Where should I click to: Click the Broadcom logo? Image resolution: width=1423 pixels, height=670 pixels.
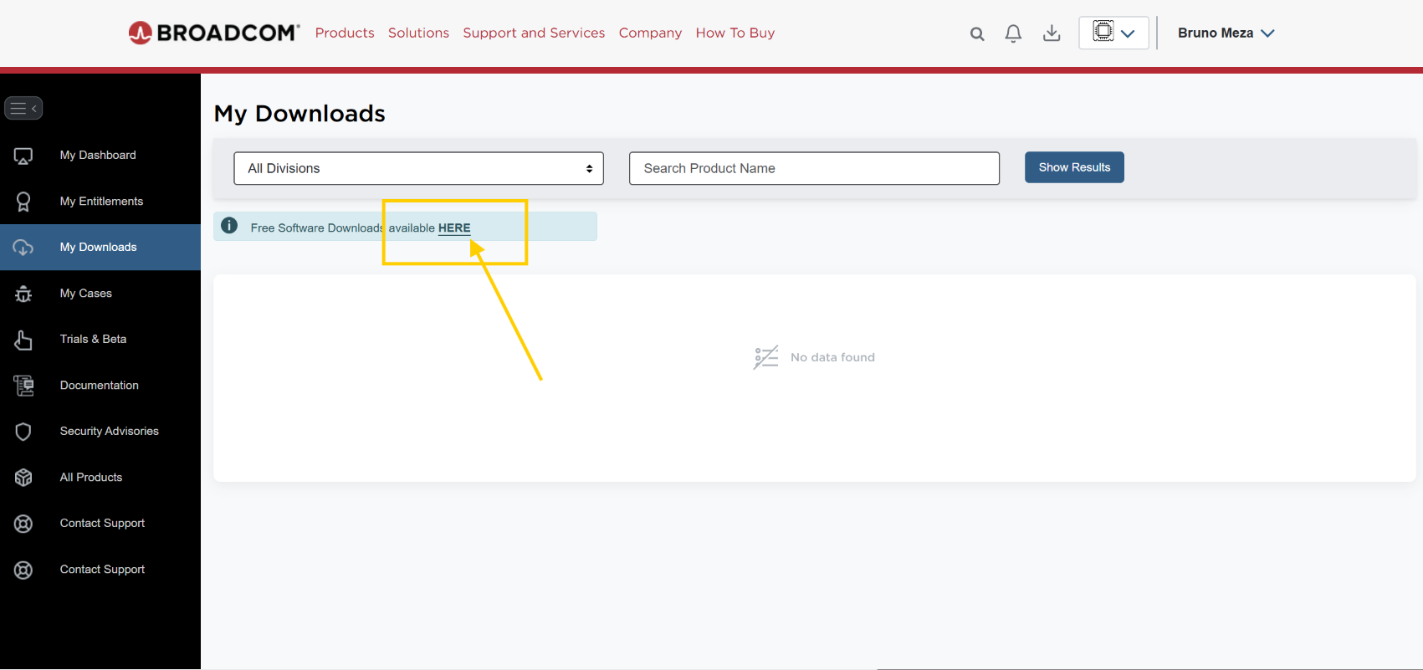tap(214, 33)
